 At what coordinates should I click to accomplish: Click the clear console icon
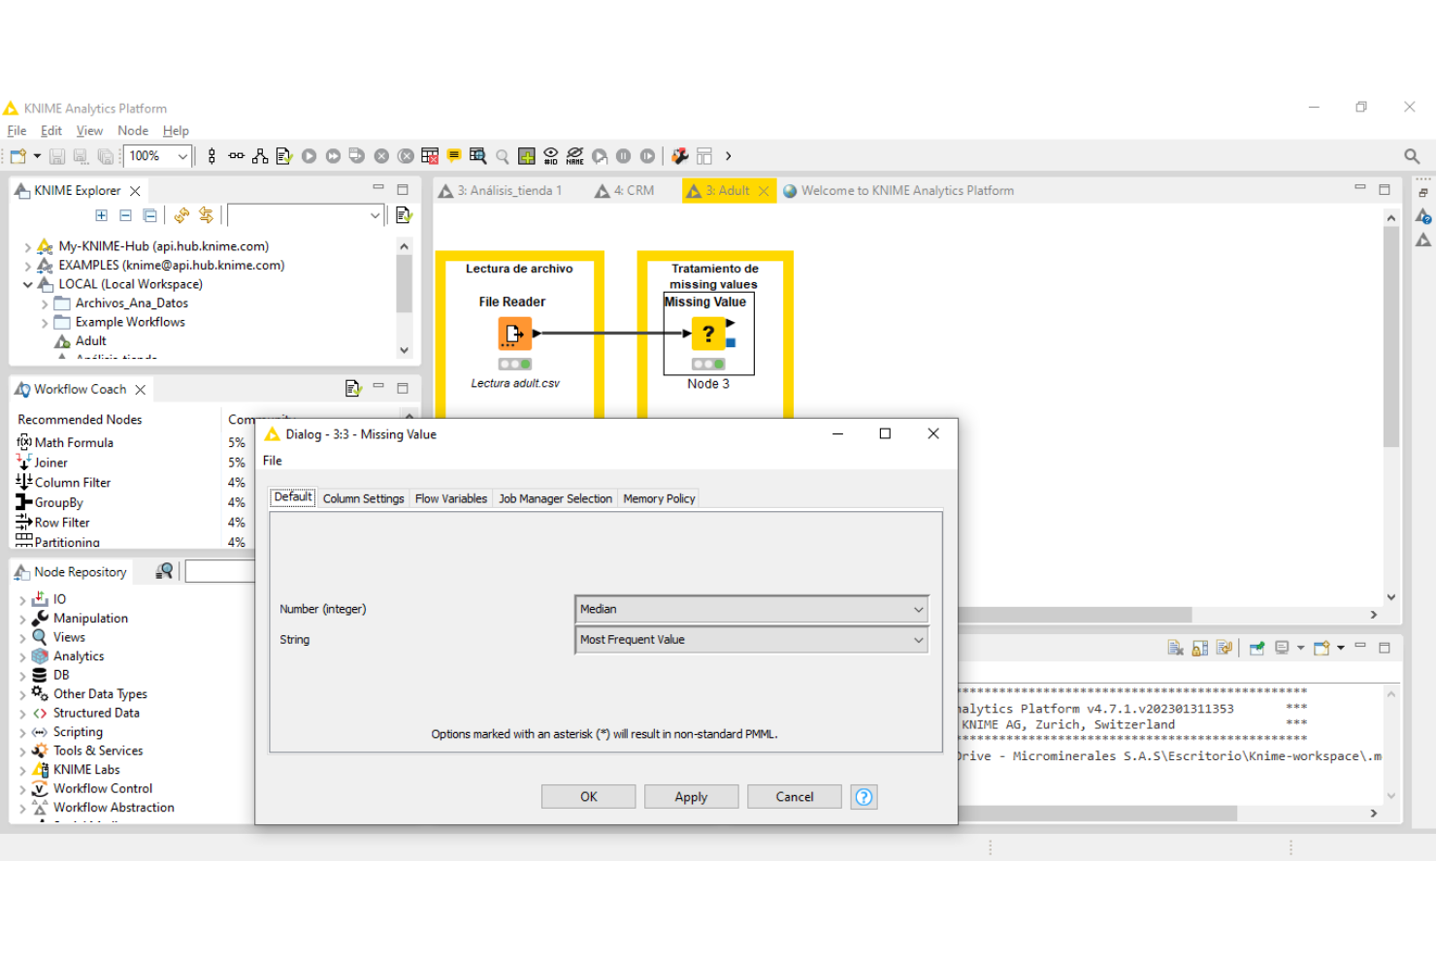1175,648
